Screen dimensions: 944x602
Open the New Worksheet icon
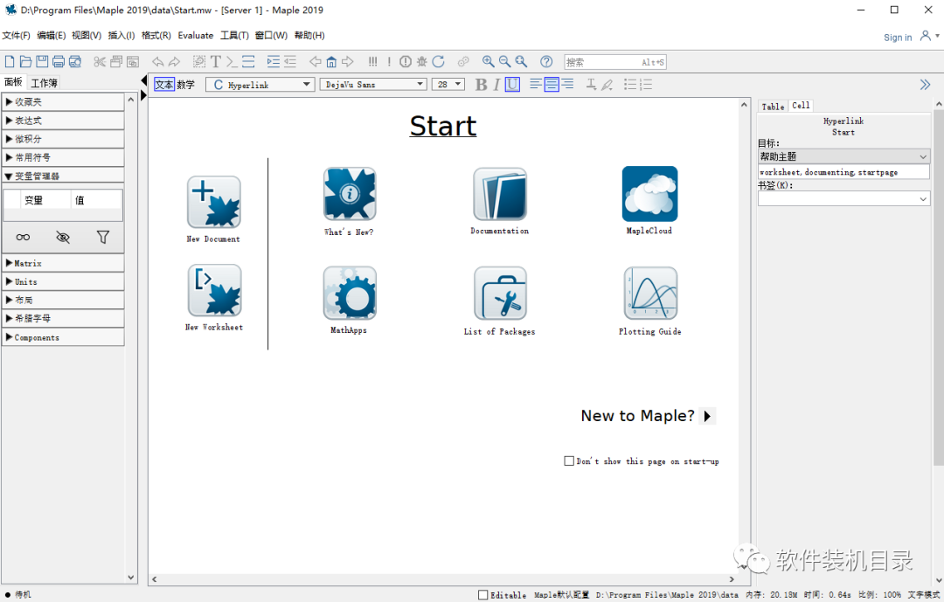click(214, 290)
